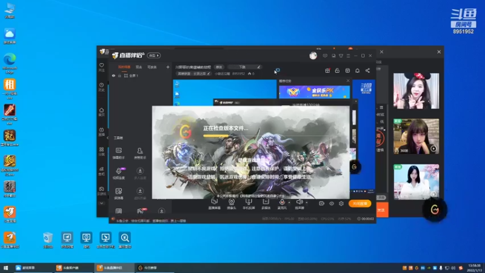The image size is (485, 273).
Task: Open the heart follow icon in sidebar
Action: [x=101, y=66]
